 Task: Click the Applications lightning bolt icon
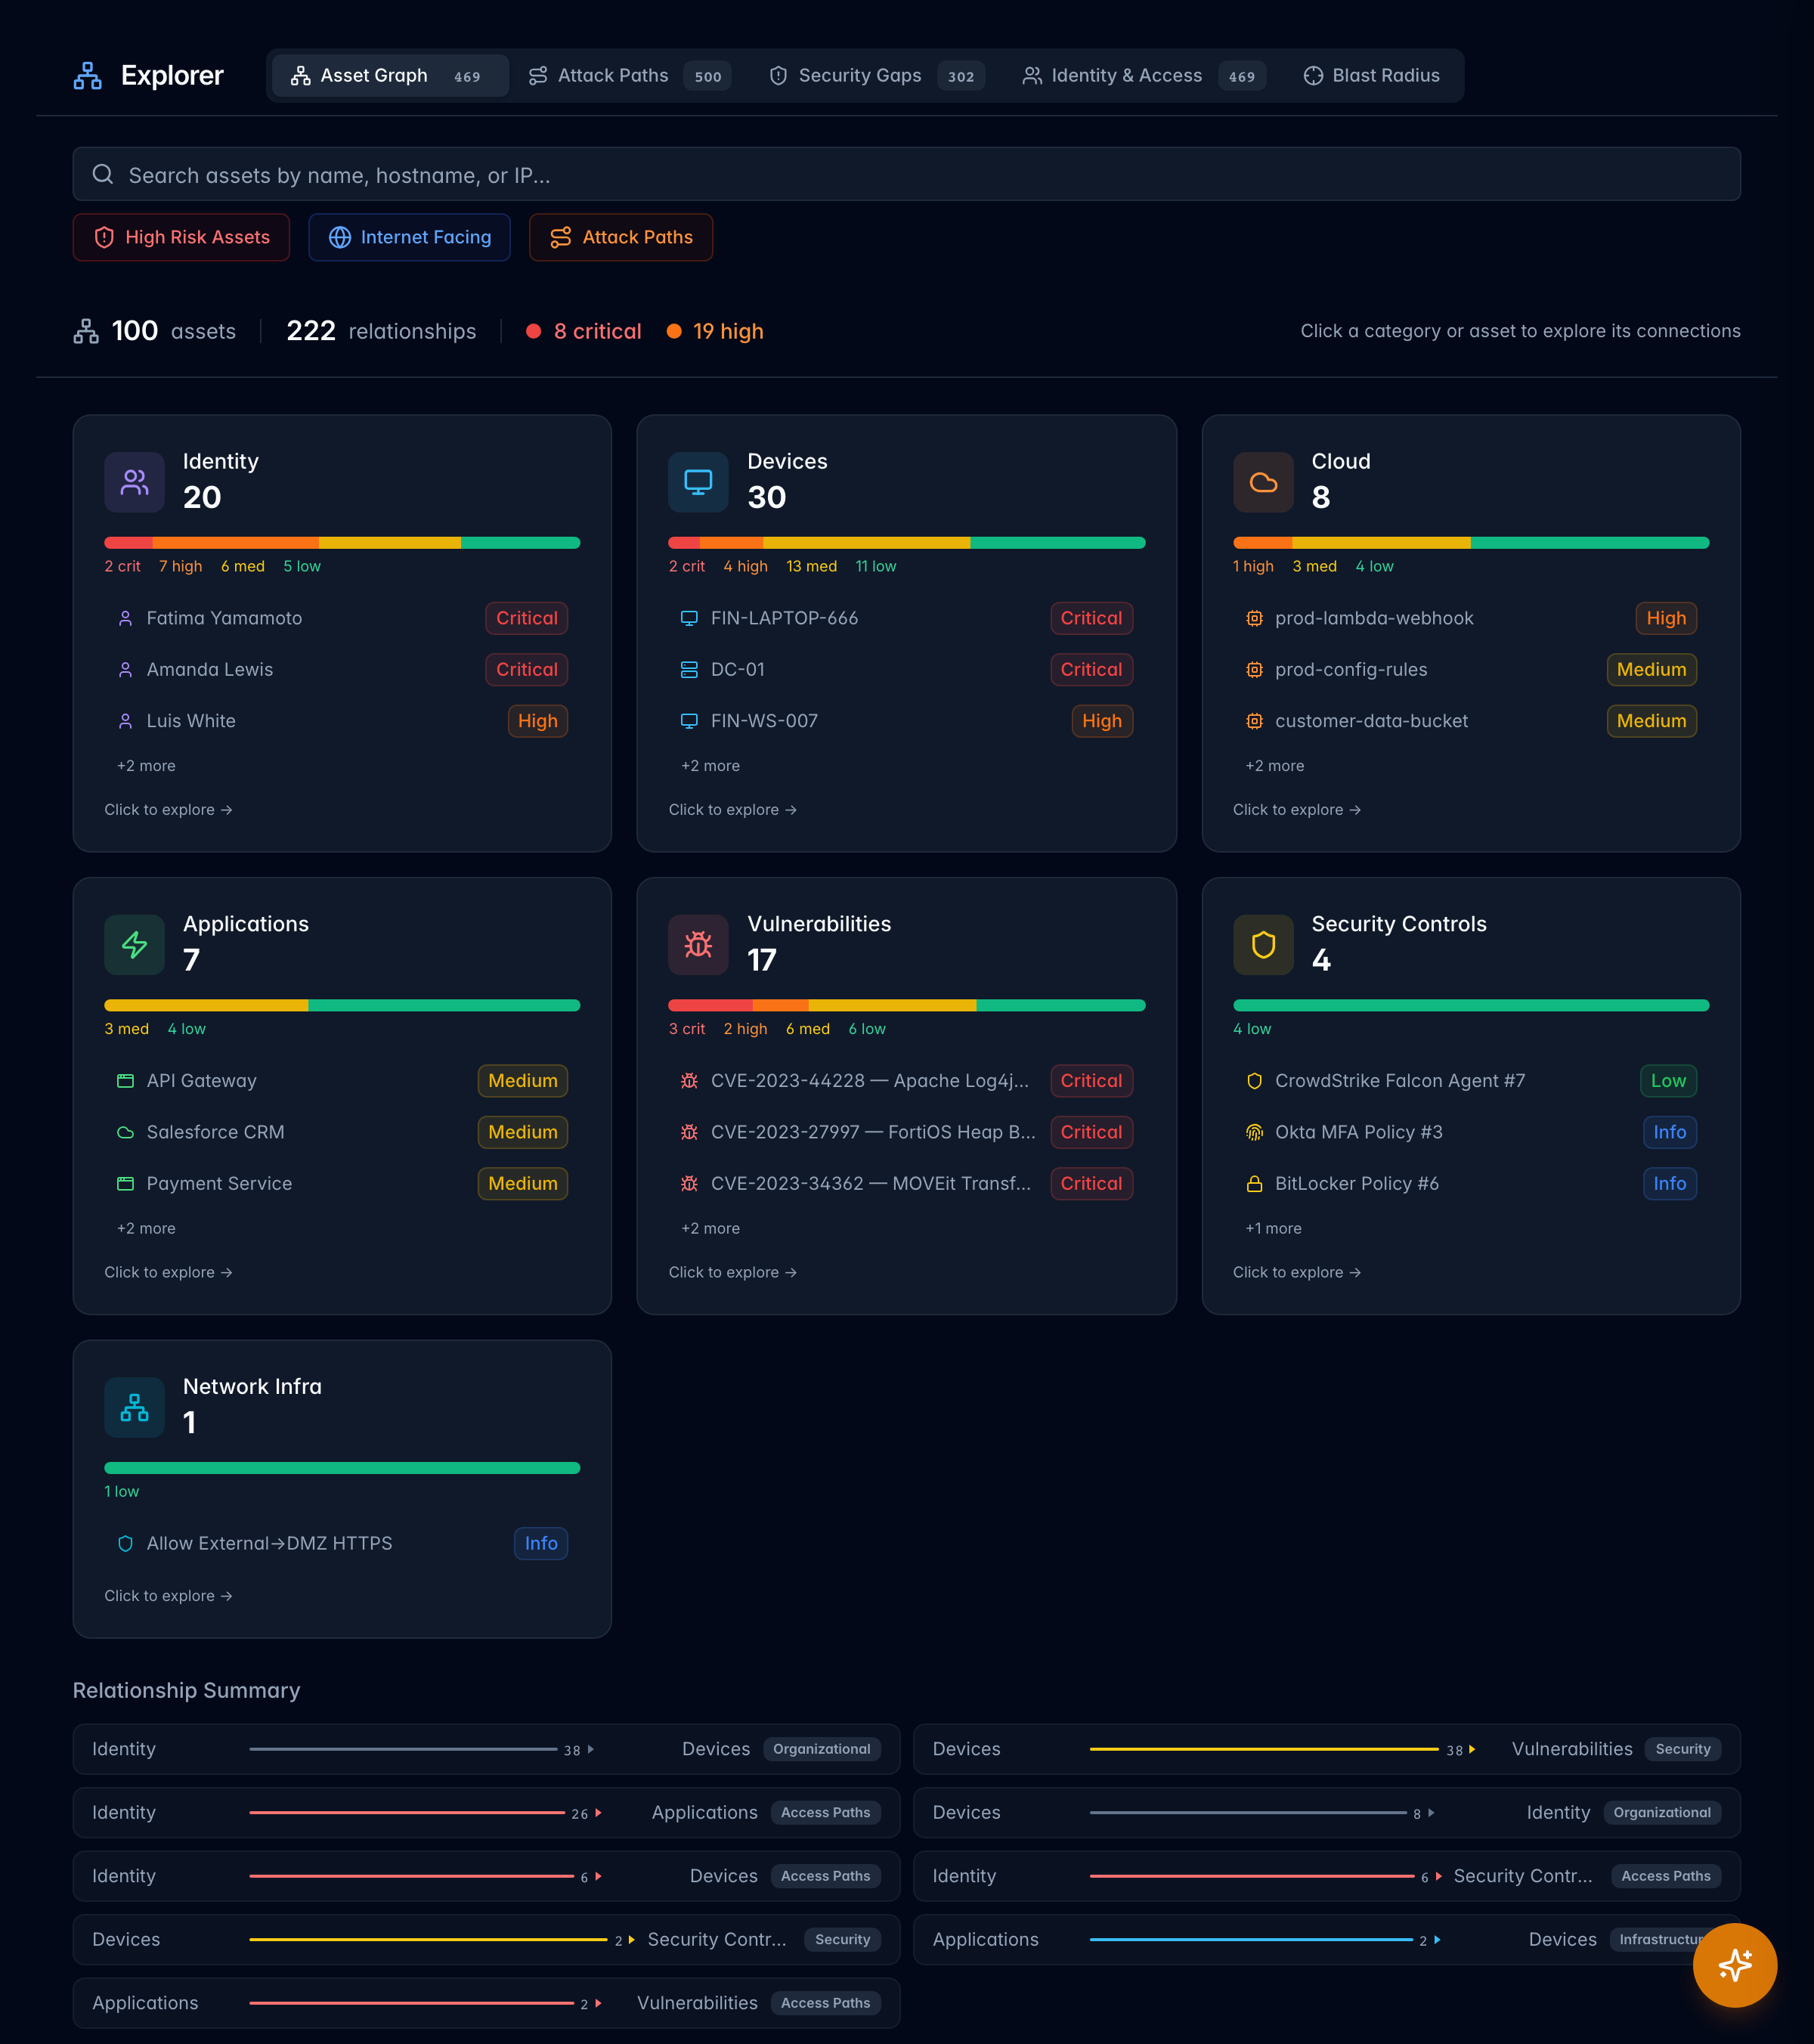coord(134,945)
